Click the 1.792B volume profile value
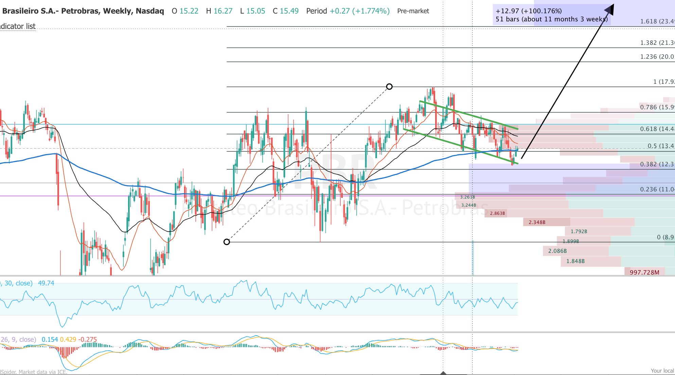675x375 pixels. pyautogui.click(x=579, y=231)
